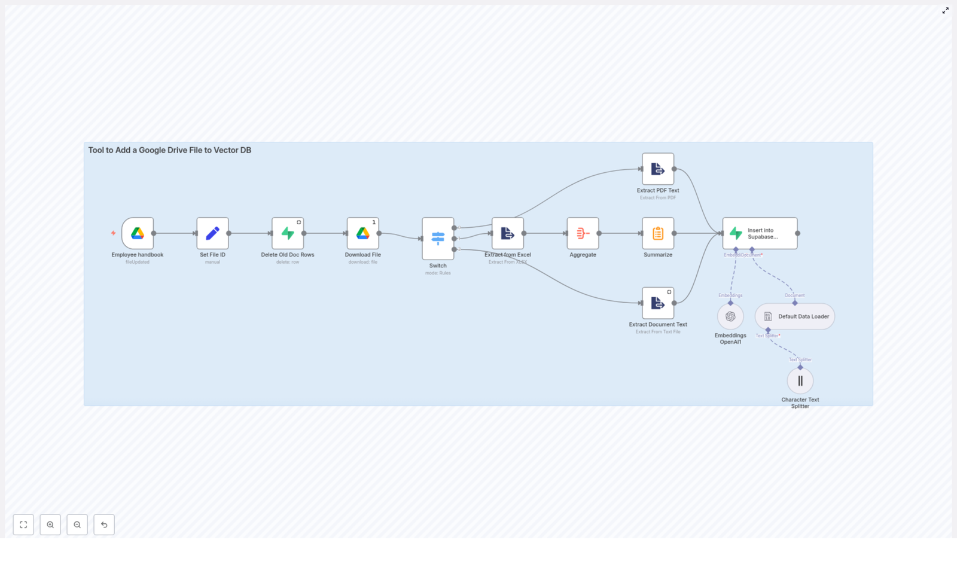Click the Character Text Splitter node

(800, 380)
